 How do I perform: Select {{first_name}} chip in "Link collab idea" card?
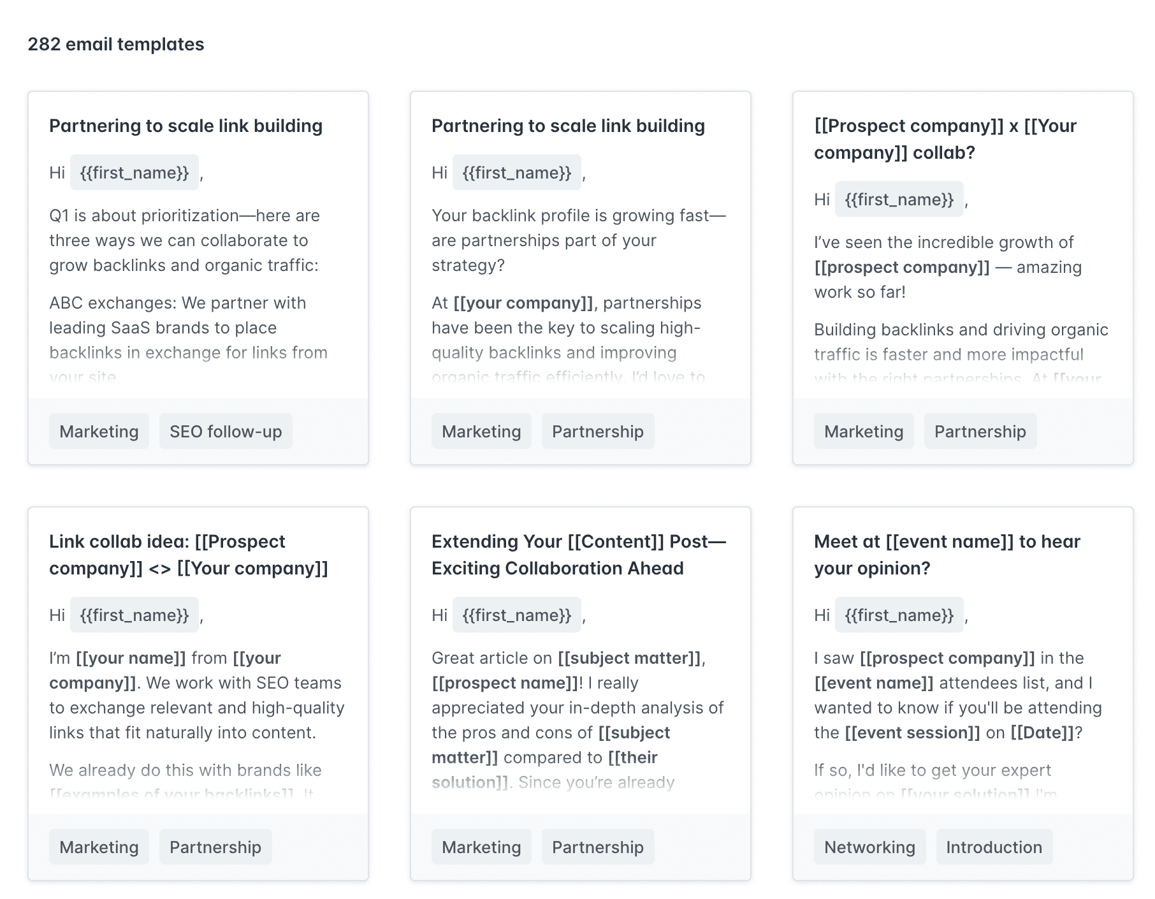(134, 615)
